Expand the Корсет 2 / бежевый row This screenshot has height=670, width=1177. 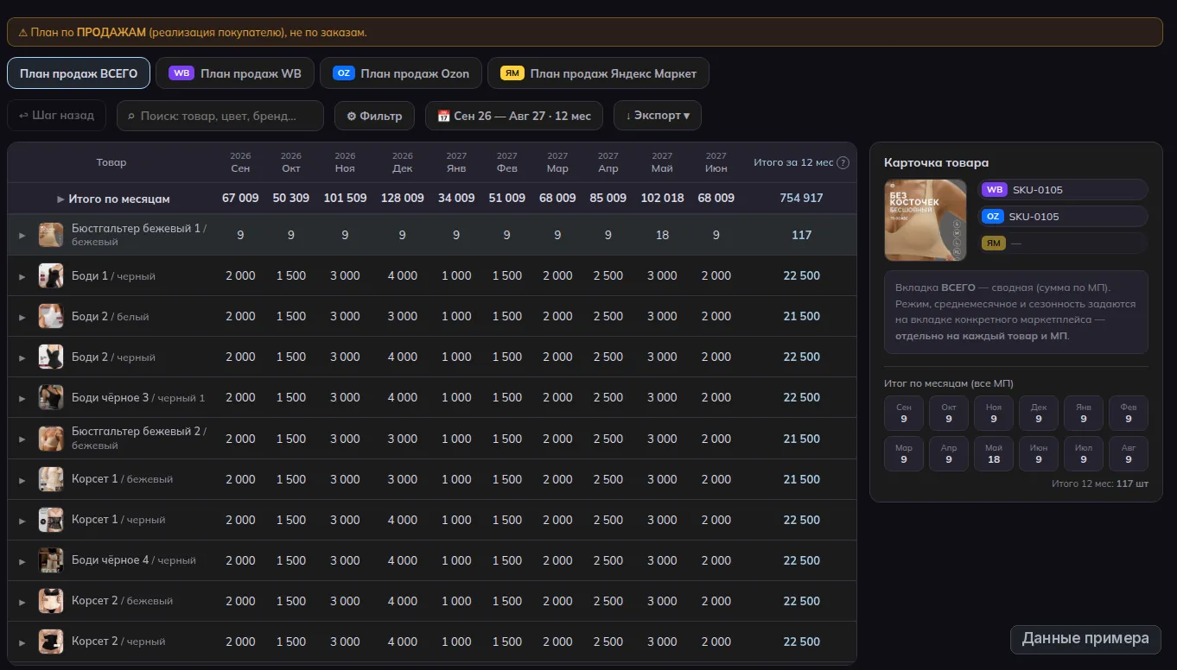22,601
